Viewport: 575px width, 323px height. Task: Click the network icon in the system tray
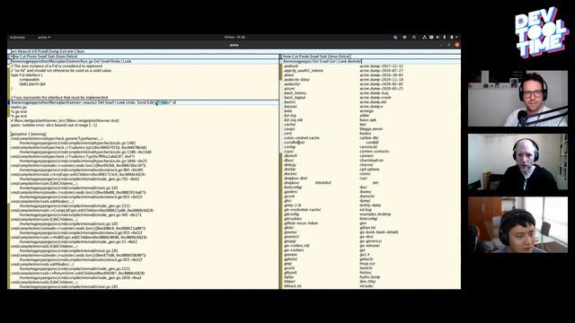click(424, 38)
